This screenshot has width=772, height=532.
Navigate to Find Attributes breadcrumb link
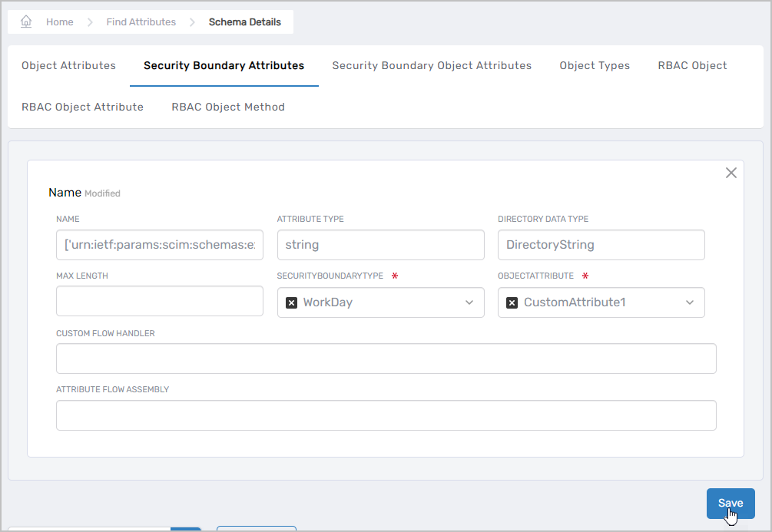pos(141,22)
